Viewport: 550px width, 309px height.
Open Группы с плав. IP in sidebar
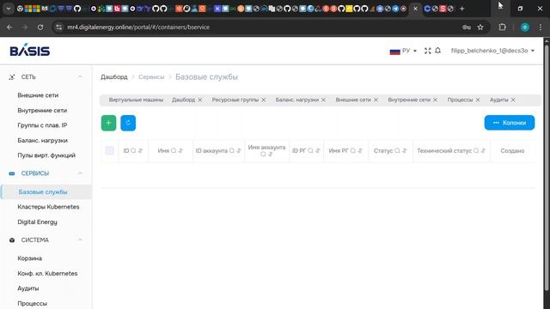point(42,125)
